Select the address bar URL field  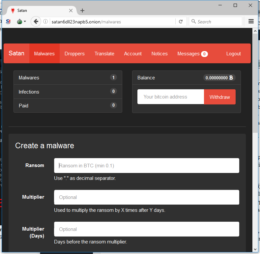(113, 22)
